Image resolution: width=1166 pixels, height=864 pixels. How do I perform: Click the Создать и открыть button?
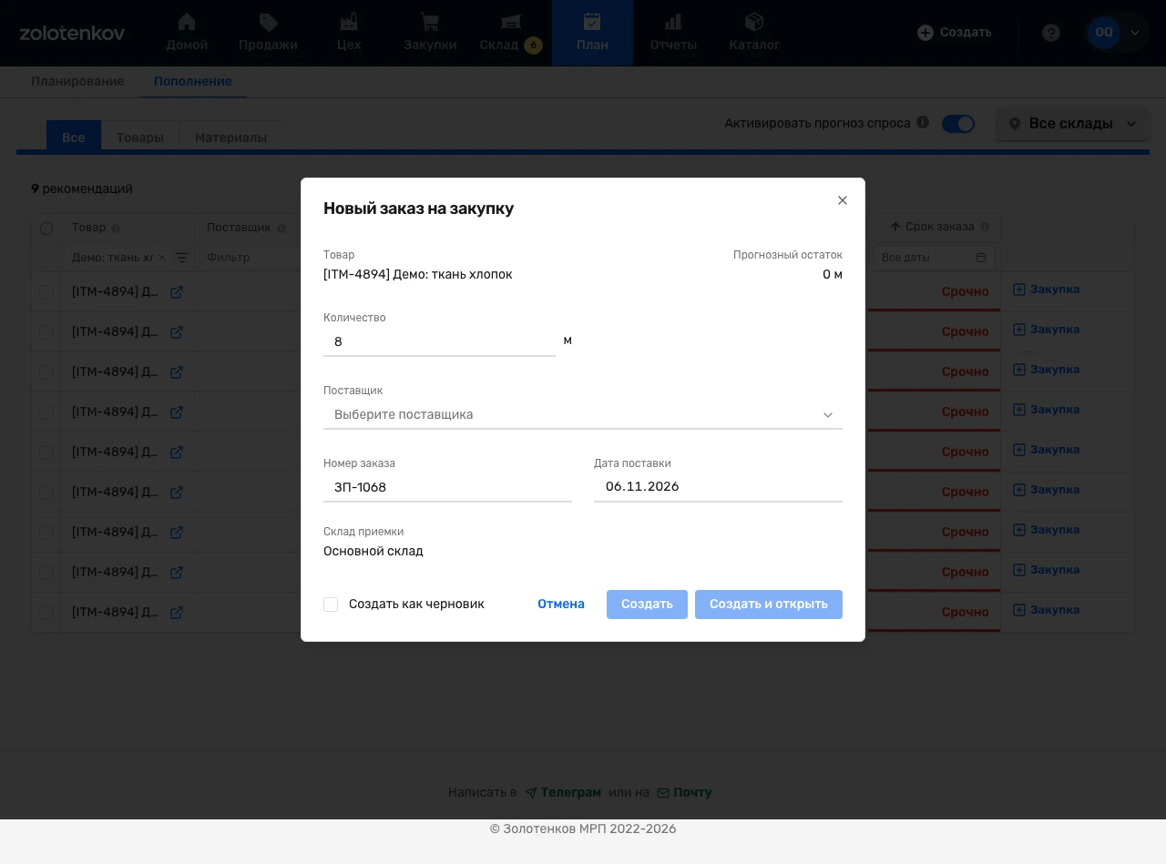click(x=769, y=605)
